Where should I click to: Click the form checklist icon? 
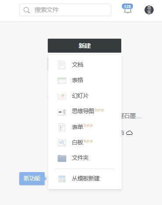click(62, 127)
